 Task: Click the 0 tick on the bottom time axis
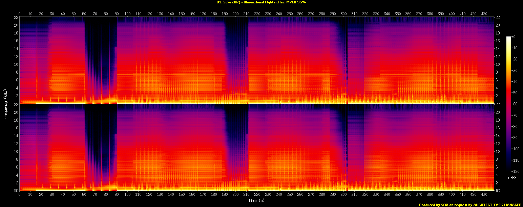[20, 195]
